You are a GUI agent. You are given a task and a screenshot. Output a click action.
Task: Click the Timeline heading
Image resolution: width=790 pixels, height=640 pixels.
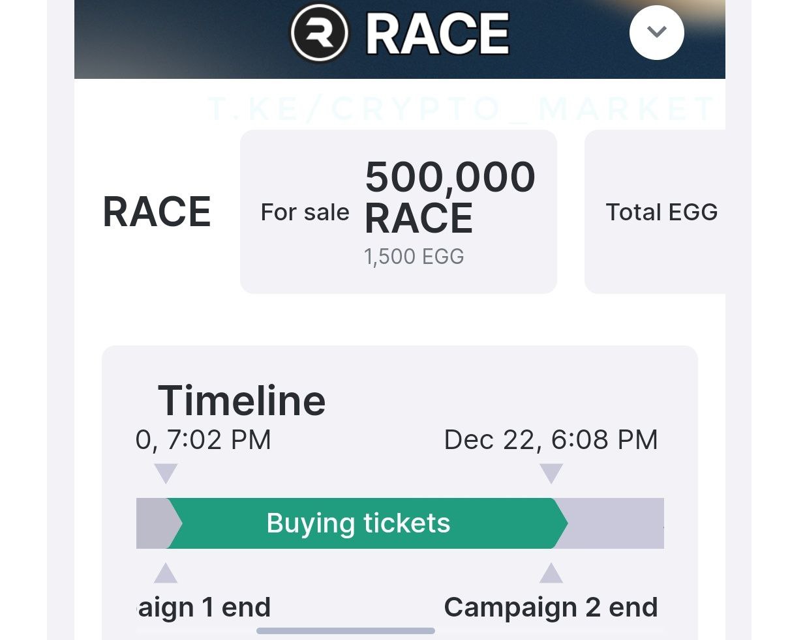(241, 400)
